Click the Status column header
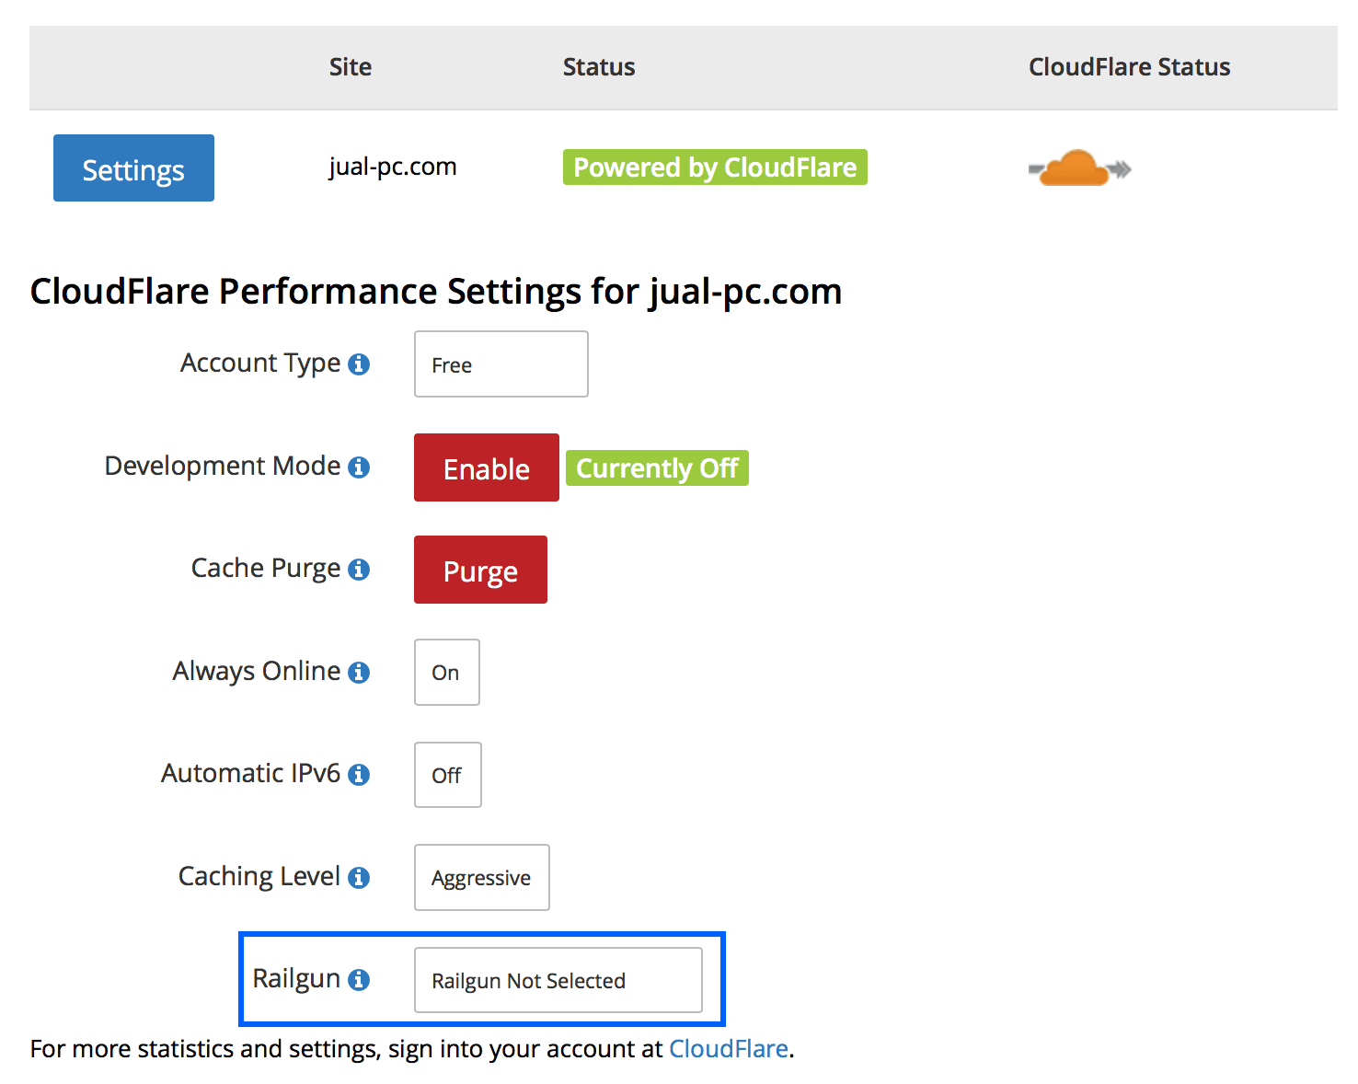Screen dimensions: 1358x1084 coord(598,66)
